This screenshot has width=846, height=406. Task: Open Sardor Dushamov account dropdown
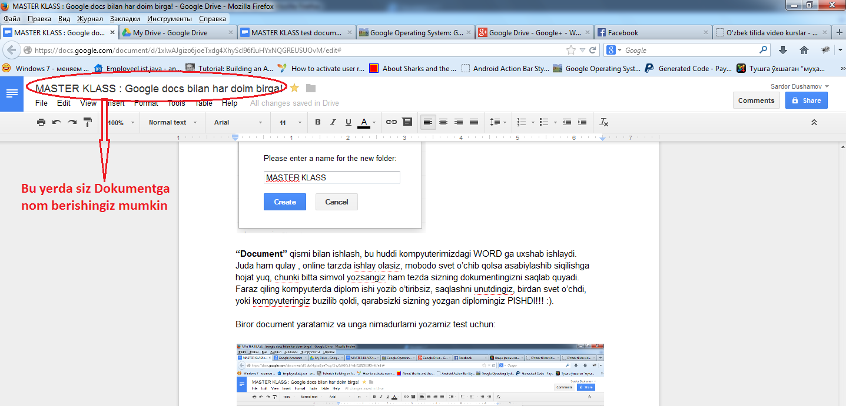(799, 86)
